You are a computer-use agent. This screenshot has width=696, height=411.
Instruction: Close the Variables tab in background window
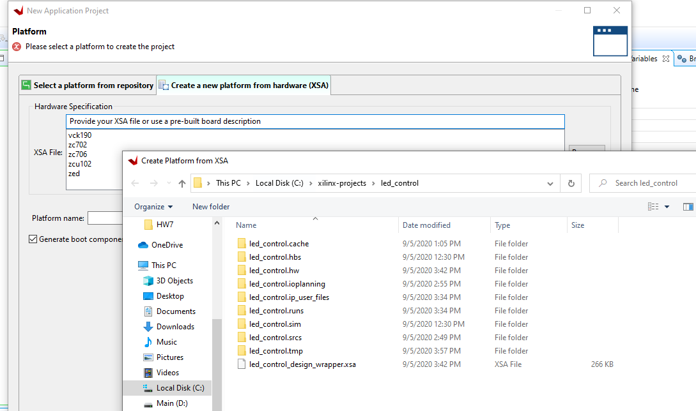[666, 59]
